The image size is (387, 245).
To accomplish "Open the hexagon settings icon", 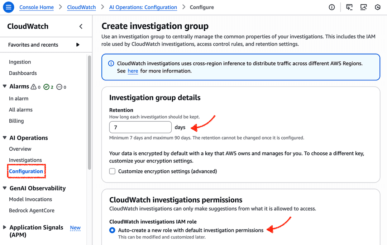I will point(378,7).
